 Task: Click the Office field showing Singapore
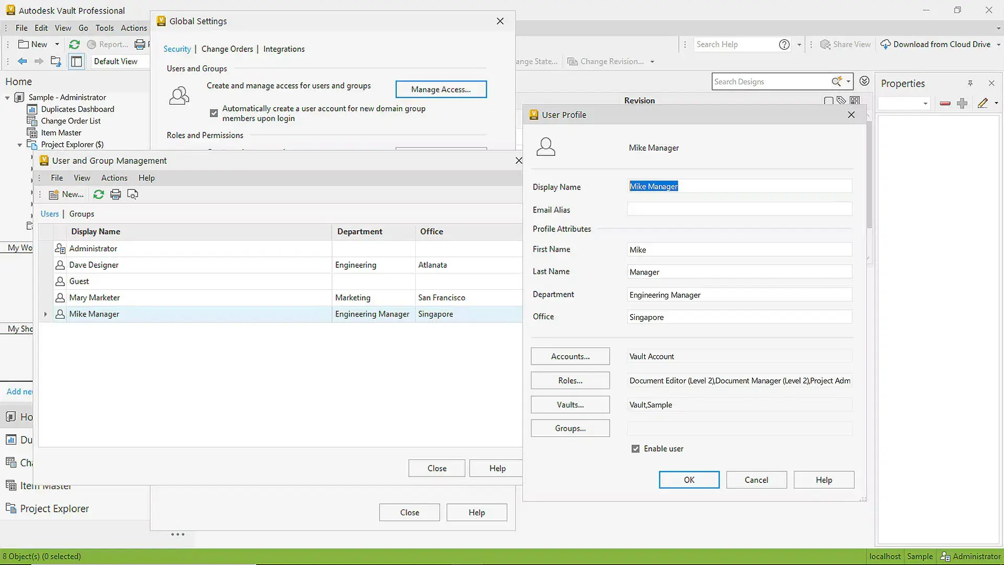[739, 317]
